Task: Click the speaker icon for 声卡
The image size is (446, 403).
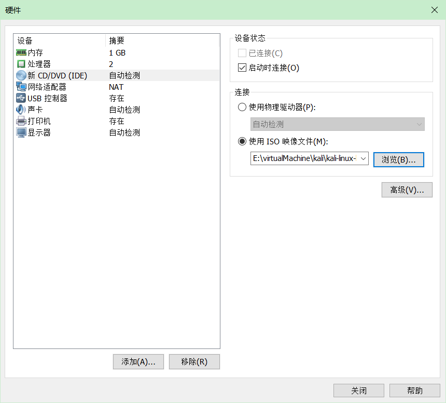Action: 21,110
